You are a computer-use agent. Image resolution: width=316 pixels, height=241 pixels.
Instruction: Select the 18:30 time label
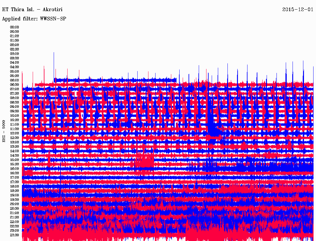[x=15, y=191]
